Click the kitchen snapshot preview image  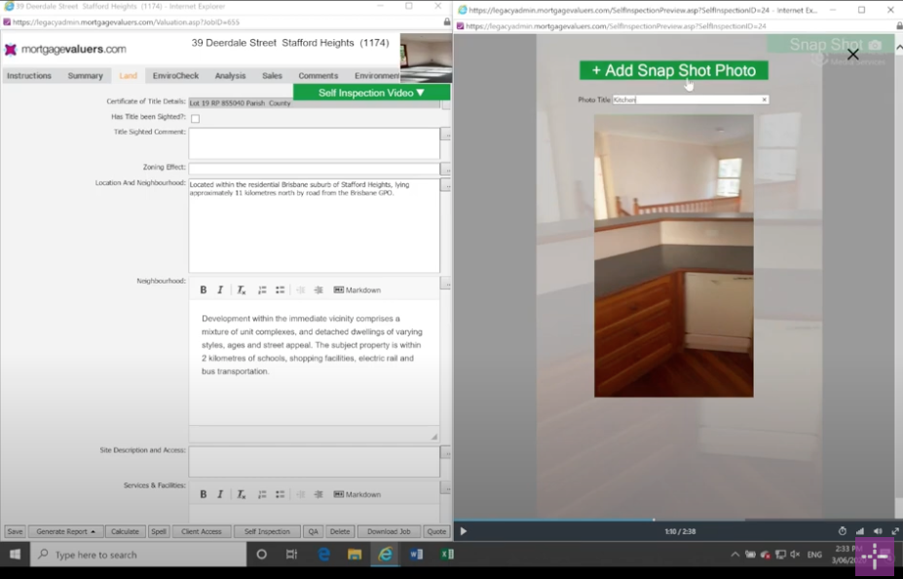coord(674,255)
